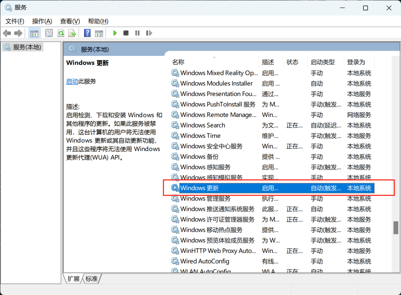Viewport: 401px width, 295px height.
Task: Open the 文件 menu
Action: click(x=15, y=21)
